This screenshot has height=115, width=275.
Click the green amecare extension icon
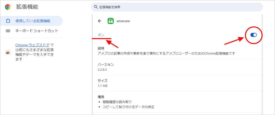110,21
